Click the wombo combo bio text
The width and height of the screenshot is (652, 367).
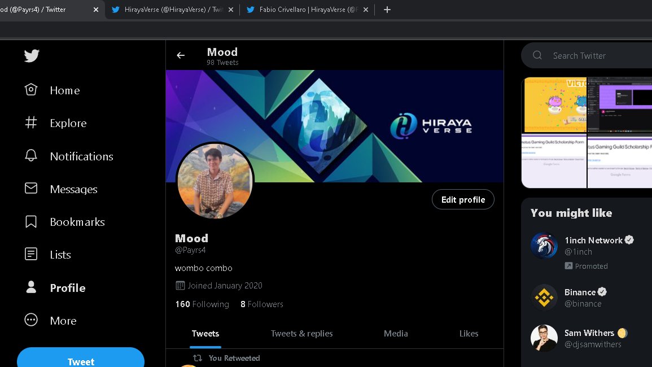203,268
